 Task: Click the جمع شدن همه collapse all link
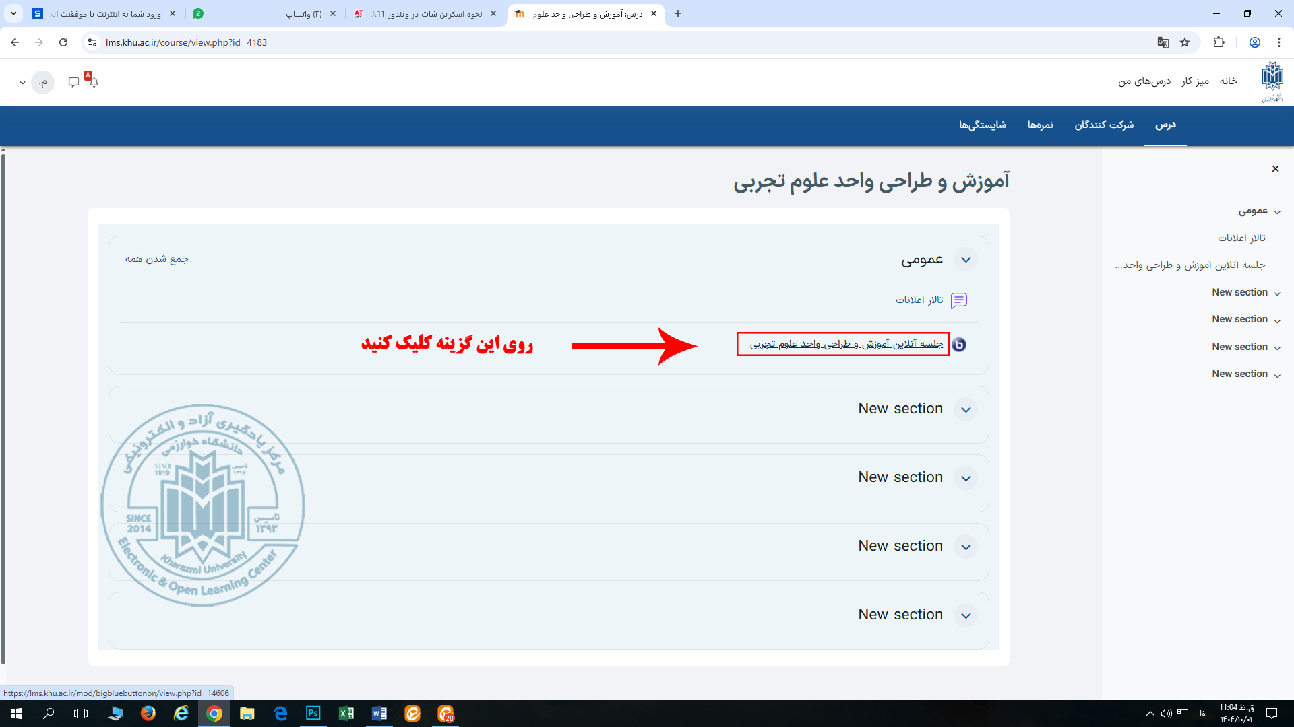[x=156, y=259]
